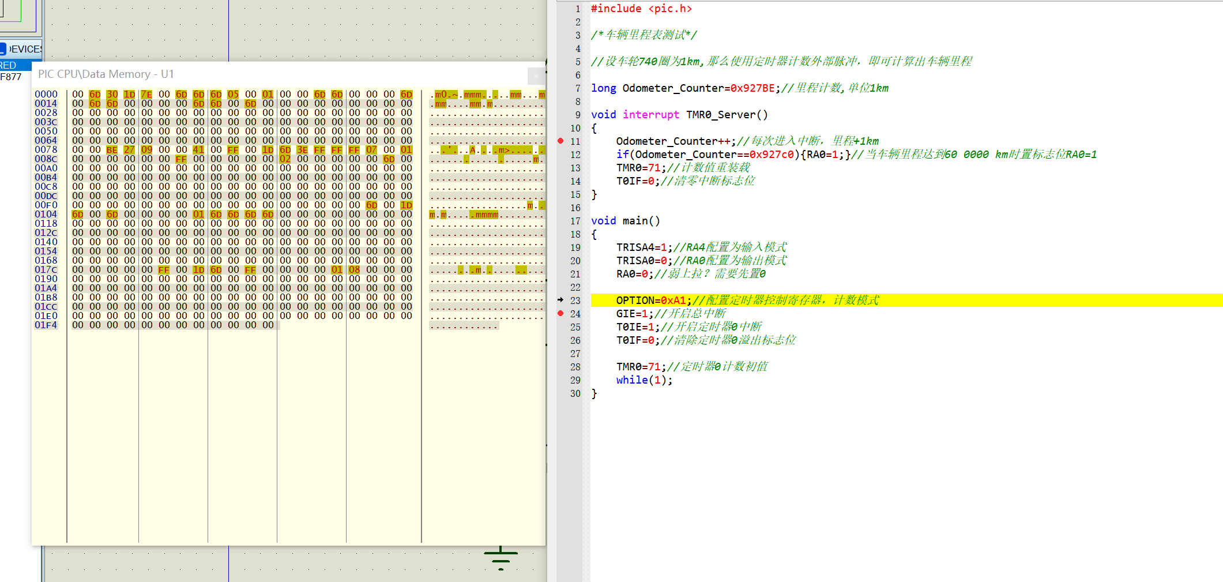The height and width of the screenshot is (582, 1223).
Task: Click line number 17 in the gutter
Action: [x=575, y=221]
